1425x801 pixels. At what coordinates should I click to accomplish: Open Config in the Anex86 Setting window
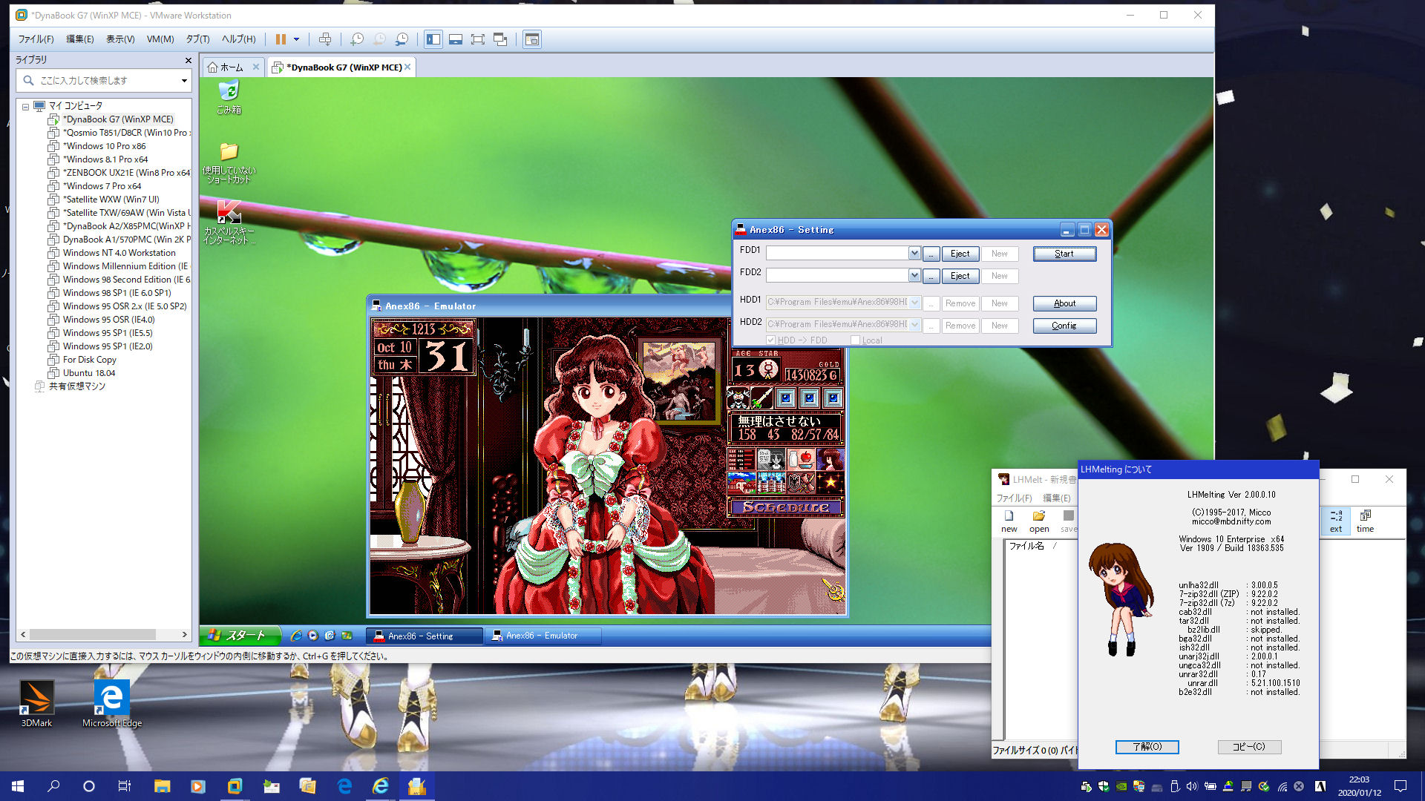coord(1064,326)
